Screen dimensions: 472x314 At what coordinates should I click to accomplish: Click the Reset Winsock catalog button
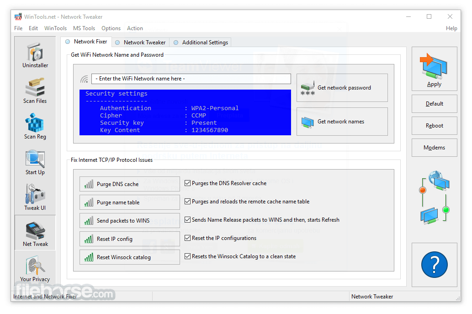pyautogui.click(x=130, y=257)
